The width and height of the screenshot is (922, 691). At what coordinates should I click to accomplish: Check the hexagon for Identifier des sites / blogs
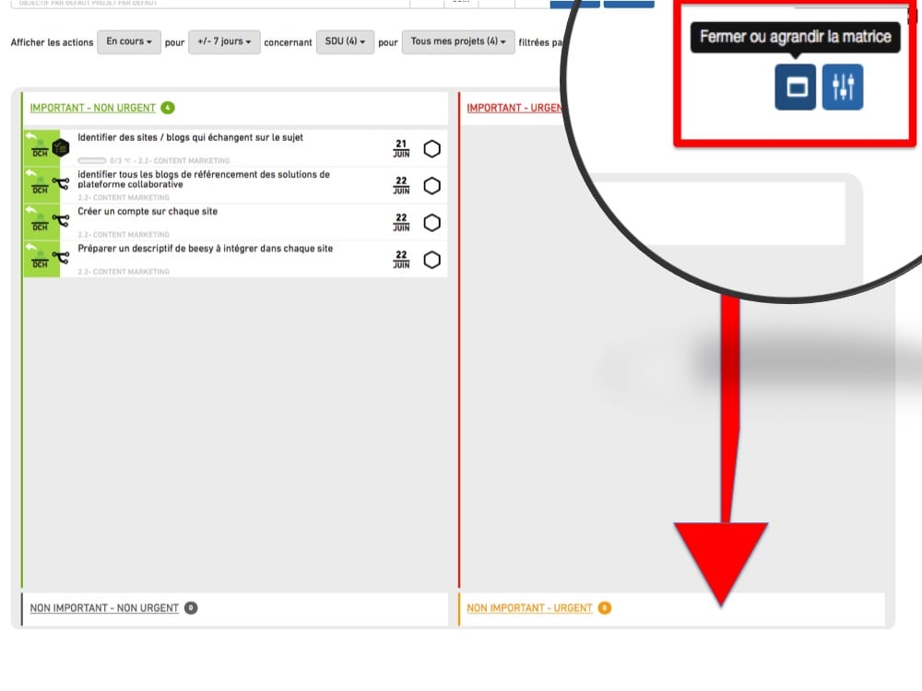coord(432,148)
